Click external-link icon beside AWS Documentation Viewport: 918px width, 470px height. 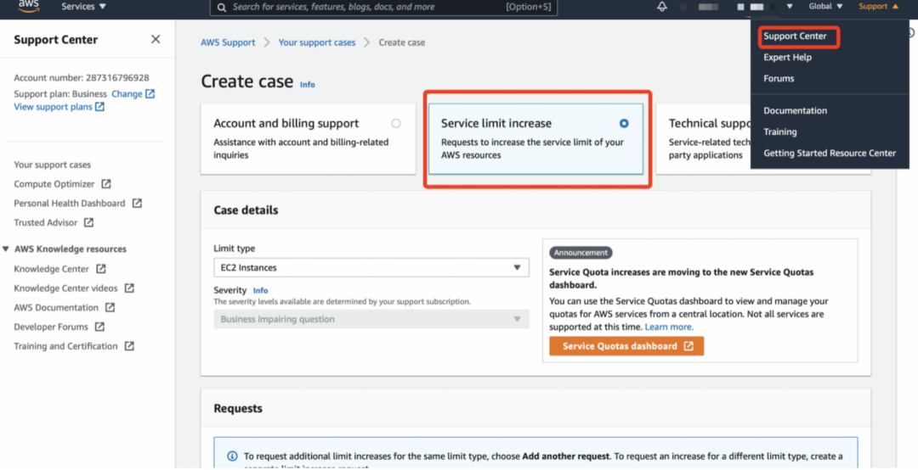[110, 307]
